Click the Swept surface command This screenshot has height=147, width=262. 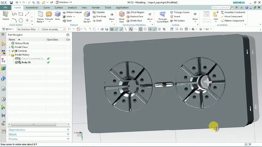[175, 16]
